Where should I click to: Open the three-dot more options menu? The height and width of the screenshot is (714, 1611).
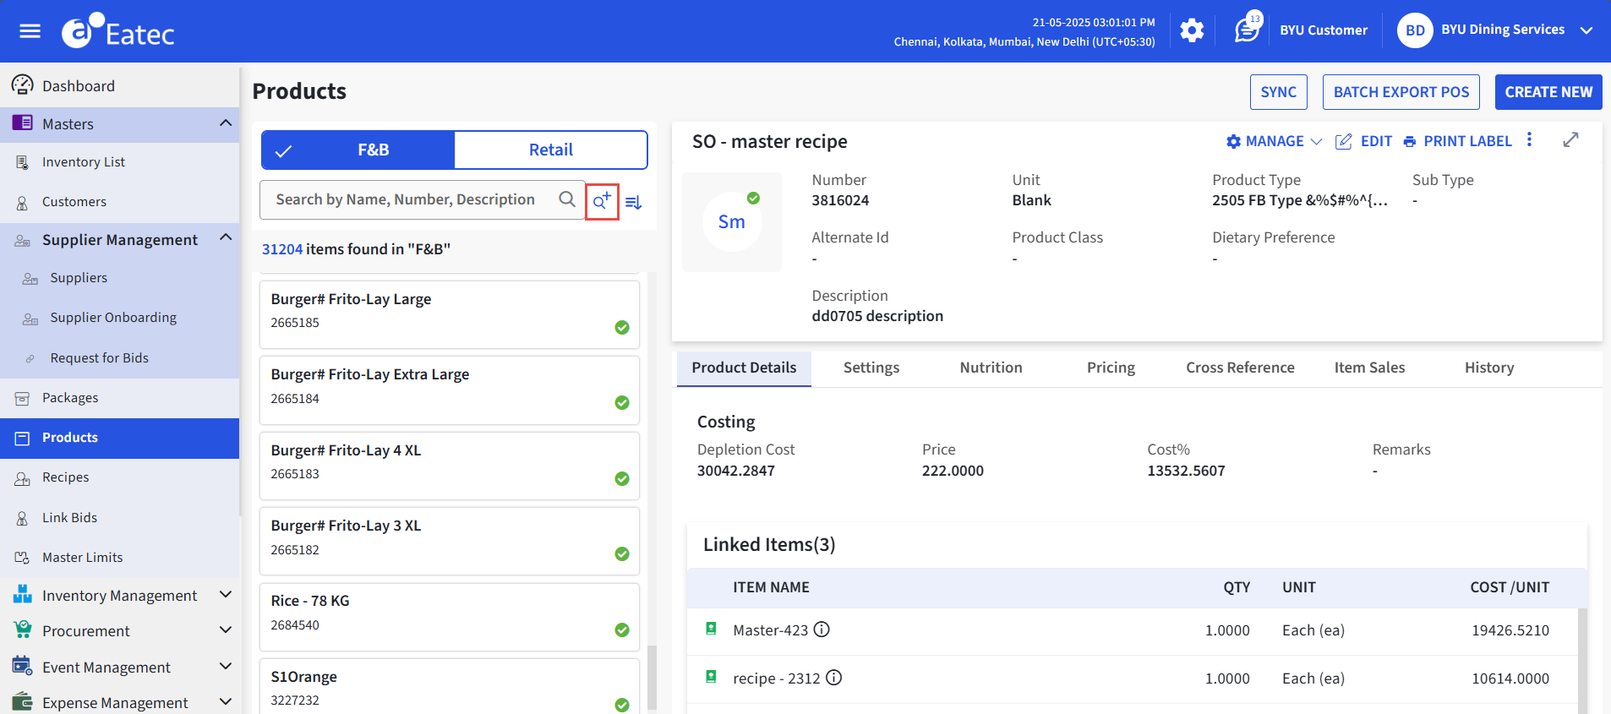1529,140
